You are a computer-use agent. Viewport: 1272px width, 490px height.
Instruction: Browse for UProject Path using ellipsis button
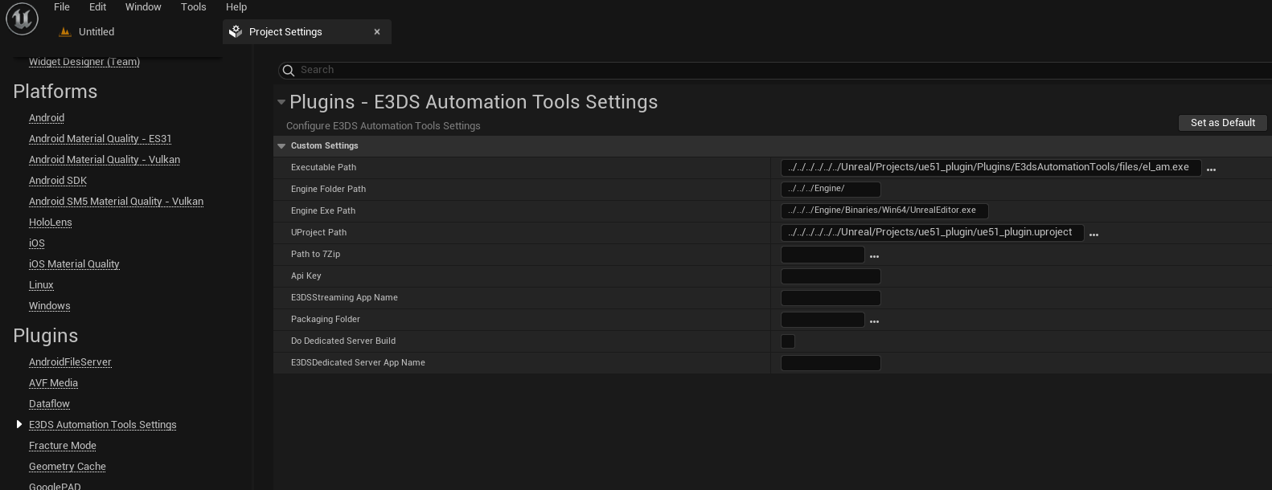(1094, 234)
